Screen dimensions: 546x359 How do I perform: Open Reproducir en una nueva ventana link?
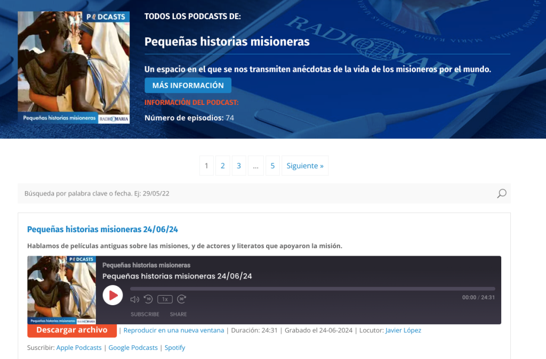(x=174, y=330)
